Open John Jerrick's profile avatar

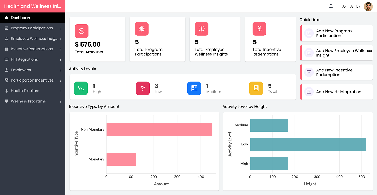click(368, 7)
